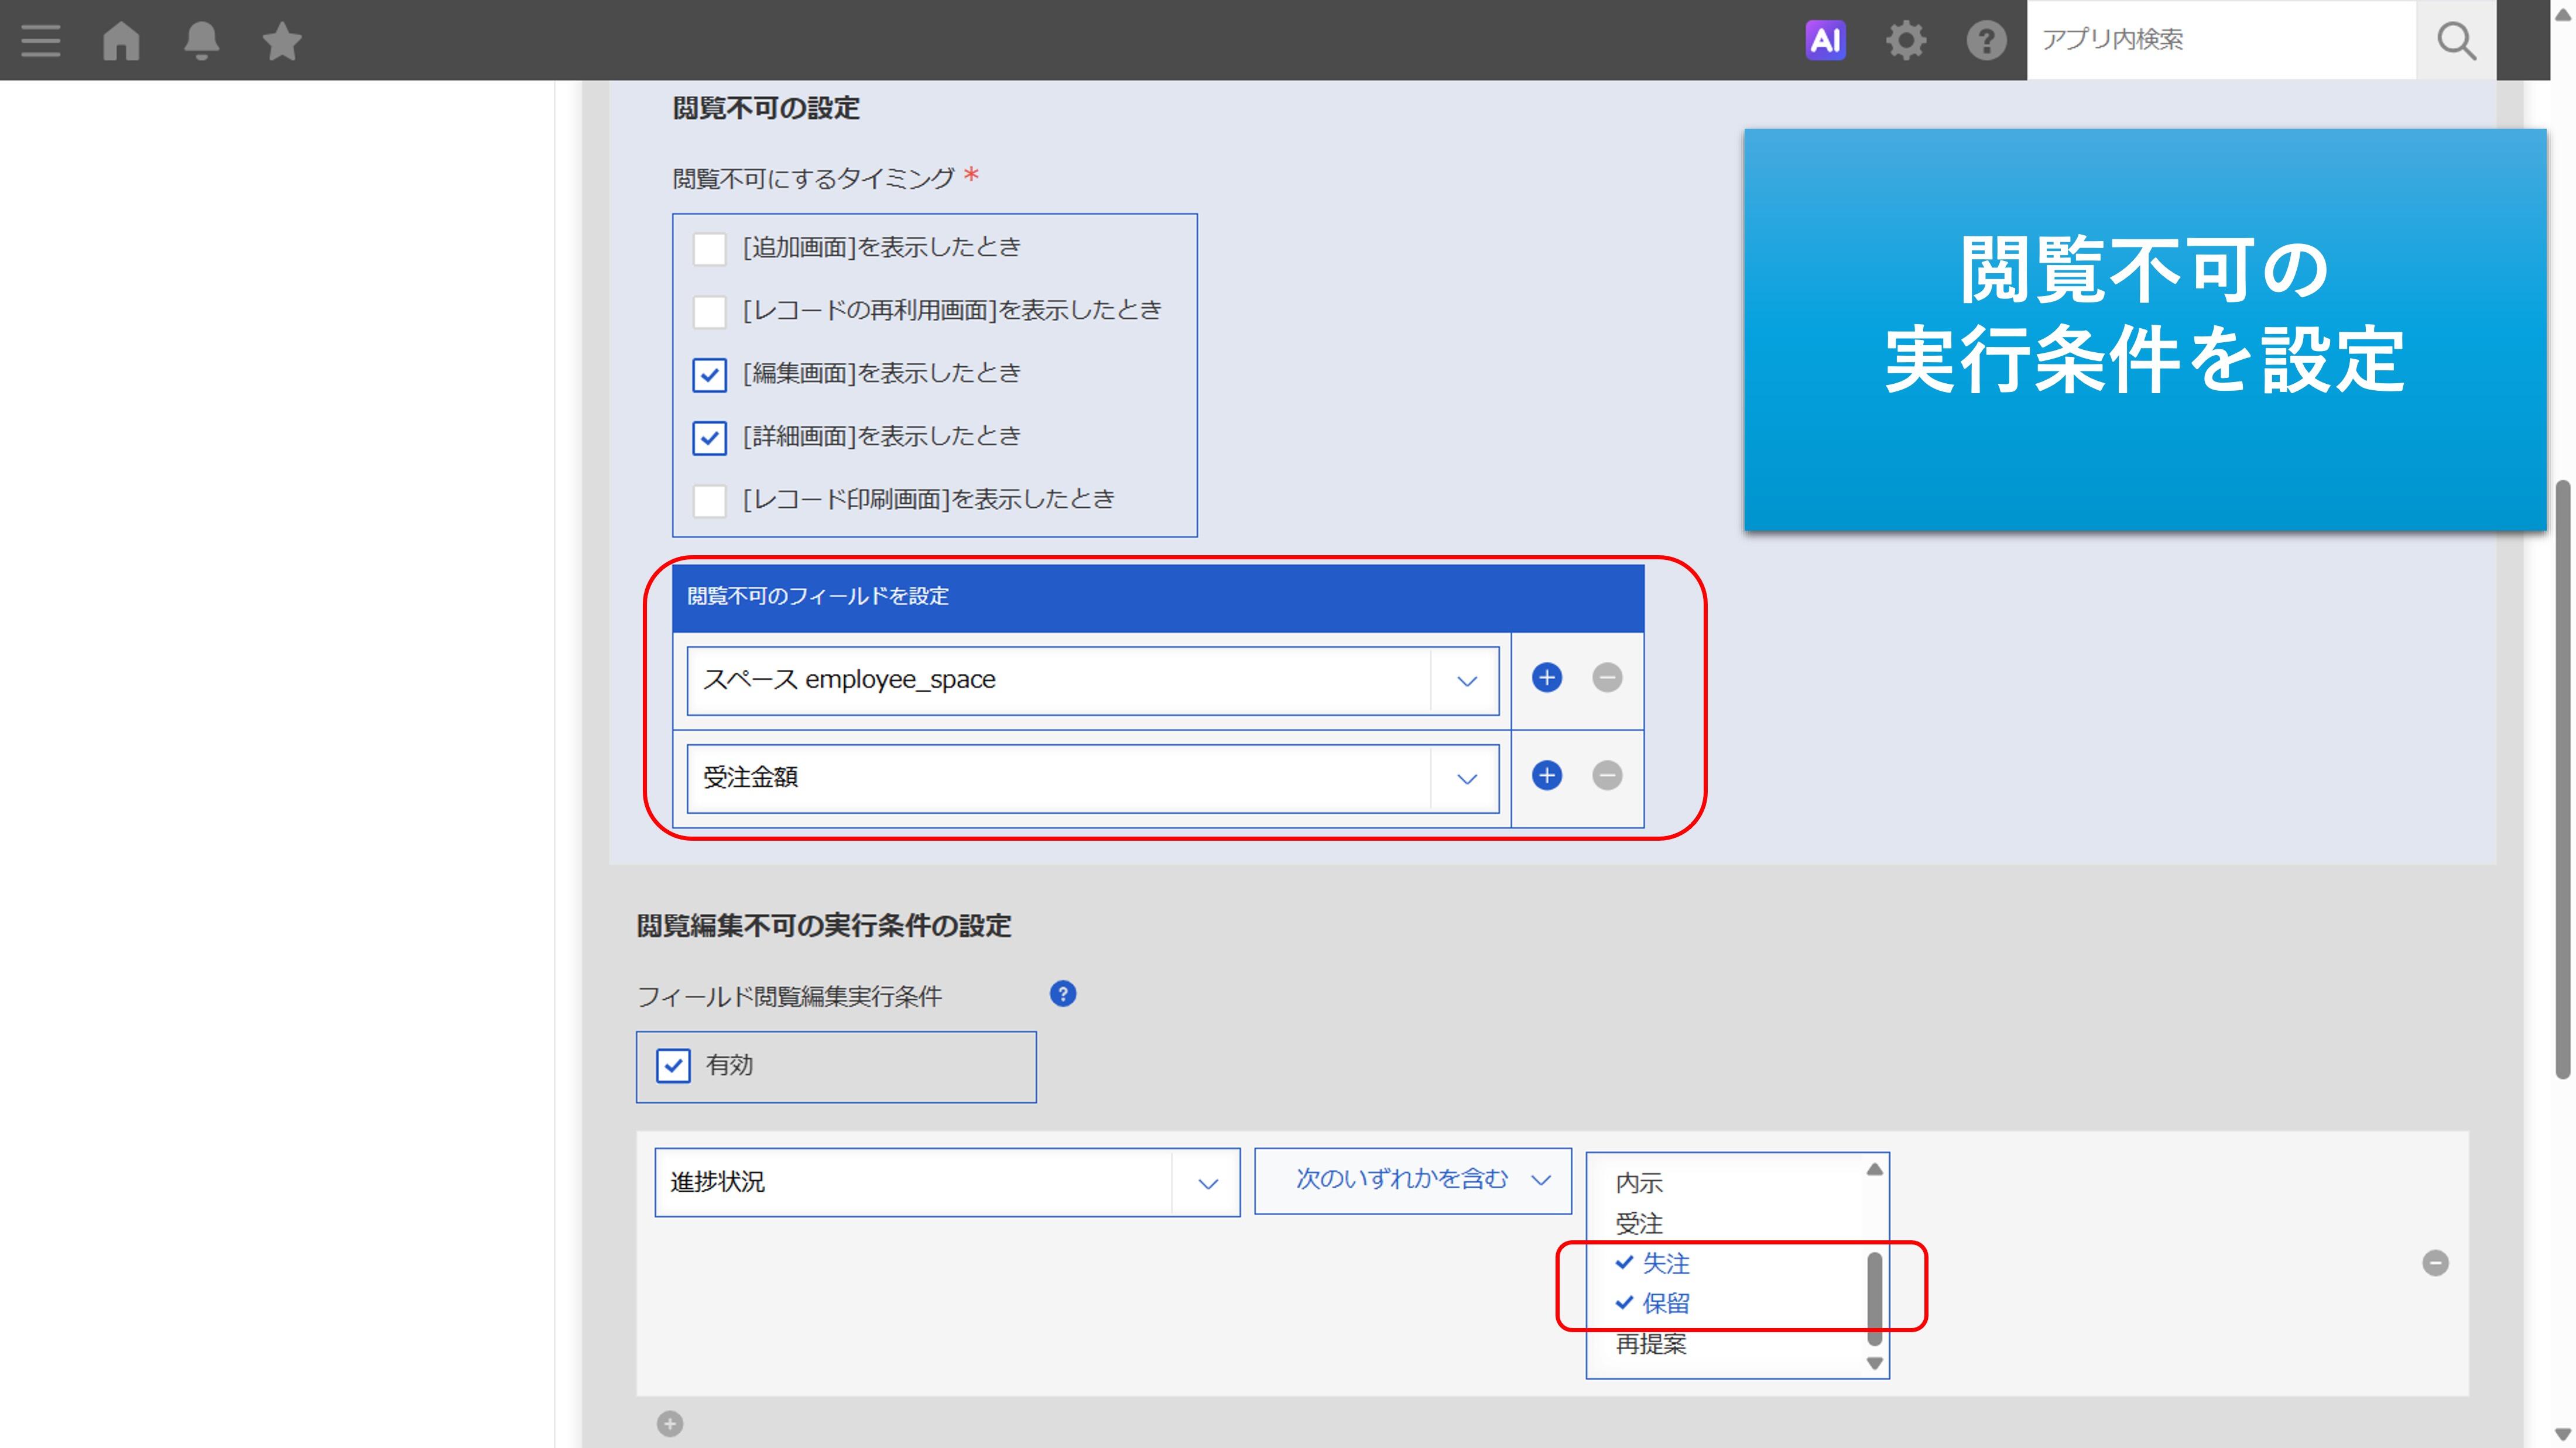Launch the AI assistant icon
This screenshot has width=2576, height=1448.
coord(1825,41)
